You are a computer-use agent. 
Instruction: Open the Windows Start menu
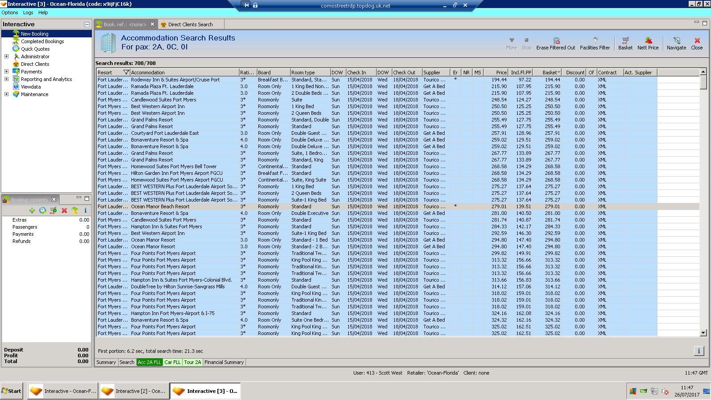(12, 391)
